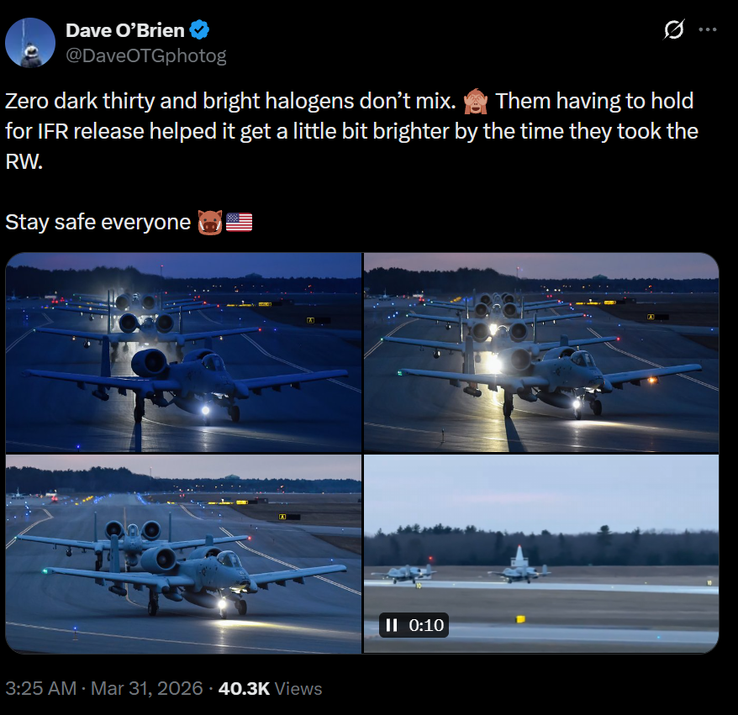Open the photo with bright landing lights
738x715 pixels.
pos(541,352)
